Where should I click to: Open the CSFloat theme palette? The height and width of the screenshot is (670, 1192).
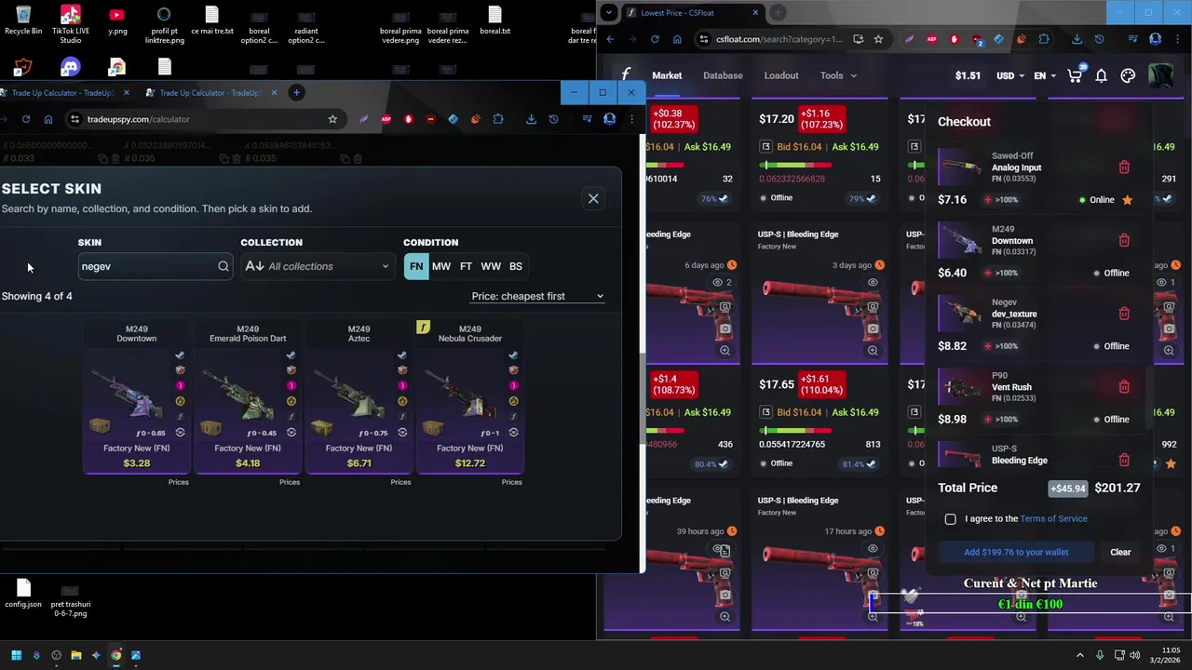(1128, 75)
